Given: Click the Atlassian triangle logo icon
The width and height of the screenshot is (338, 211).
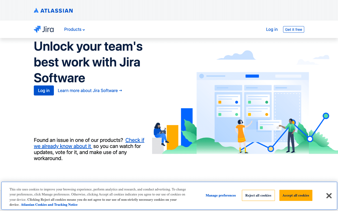Looking at the screenshot, I should pos(36,10).
